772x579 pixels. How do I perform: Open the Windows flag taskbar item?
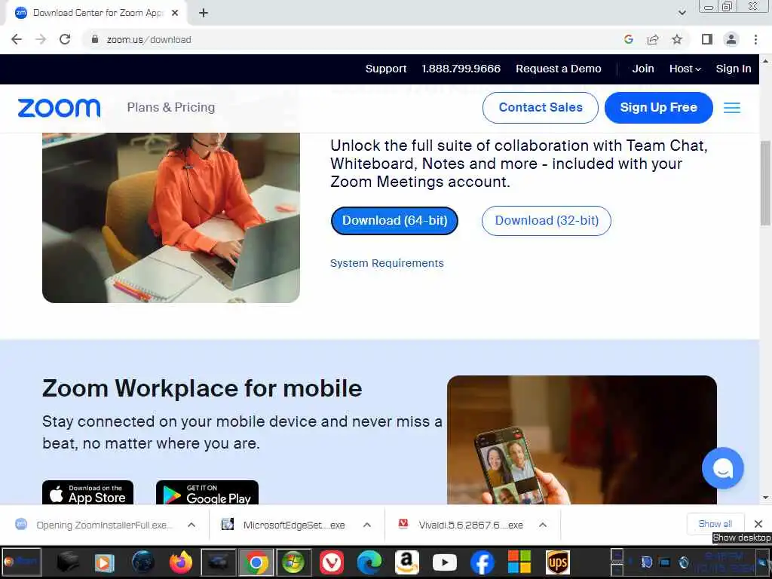click(x=293, y=562)
